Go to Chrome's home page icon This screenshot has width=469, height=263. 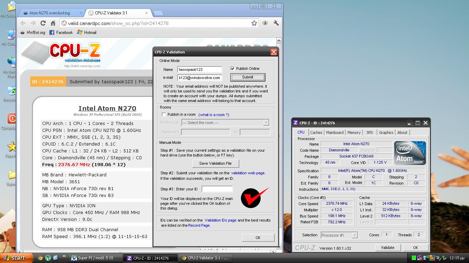(53, 23)
